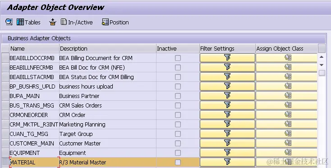Click the BUPA_MAIN name cell

pos(34,96)
